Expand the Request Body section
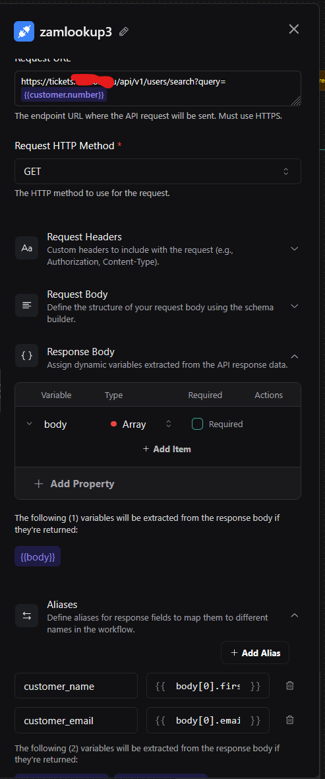The height and width of the screenshot is (779, 325). click(294, 306)
